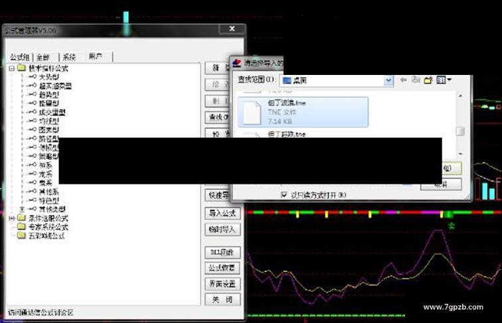The height and width of the screenshot is (323, 502).
Task: Switch to the 系统 tab
Action: (69, 57)
